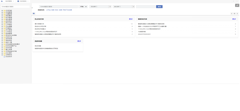Expand the 交通管理 tree node
This screenshot has height=111, width=240.
2,14
